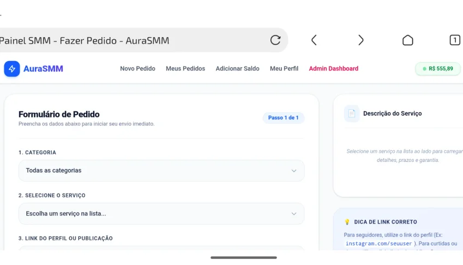Click the Preencha os dados abaixo subtitle

tap(86, 124)
